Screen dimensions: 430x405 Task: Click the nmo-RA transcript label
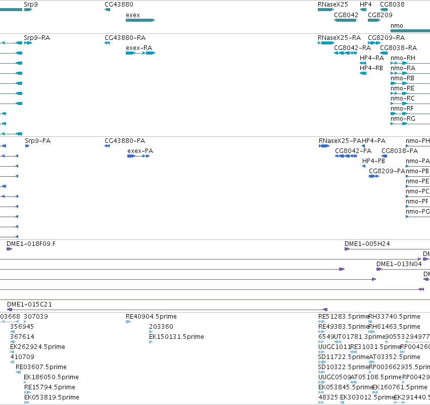403,68
